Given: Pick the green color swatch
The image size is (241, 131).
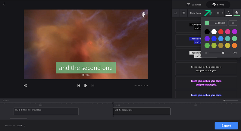Looking at the screenshot, I should click(x=207, y=45).
